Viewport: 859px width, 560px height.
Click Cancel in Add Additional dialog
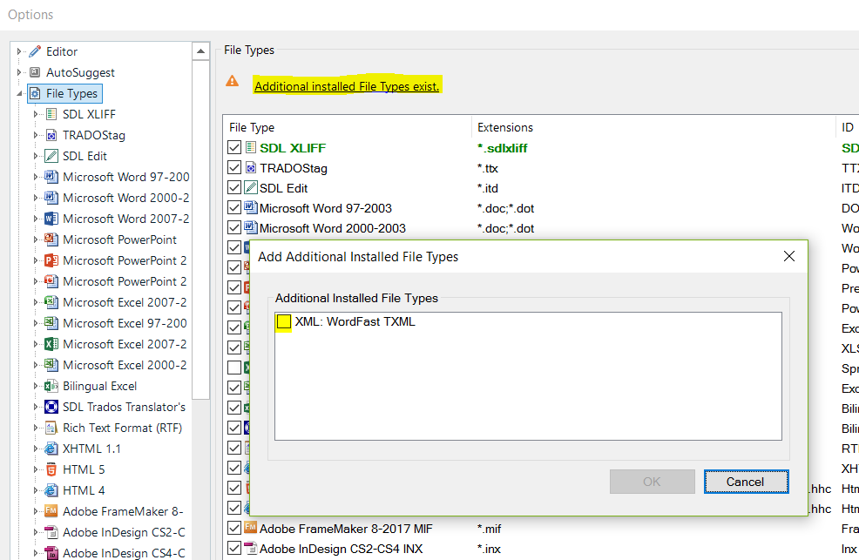(x=746, y=482)
